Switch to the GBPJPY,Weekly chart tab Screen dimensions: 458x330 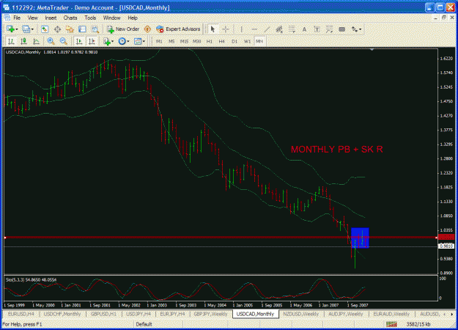(210, 314)
